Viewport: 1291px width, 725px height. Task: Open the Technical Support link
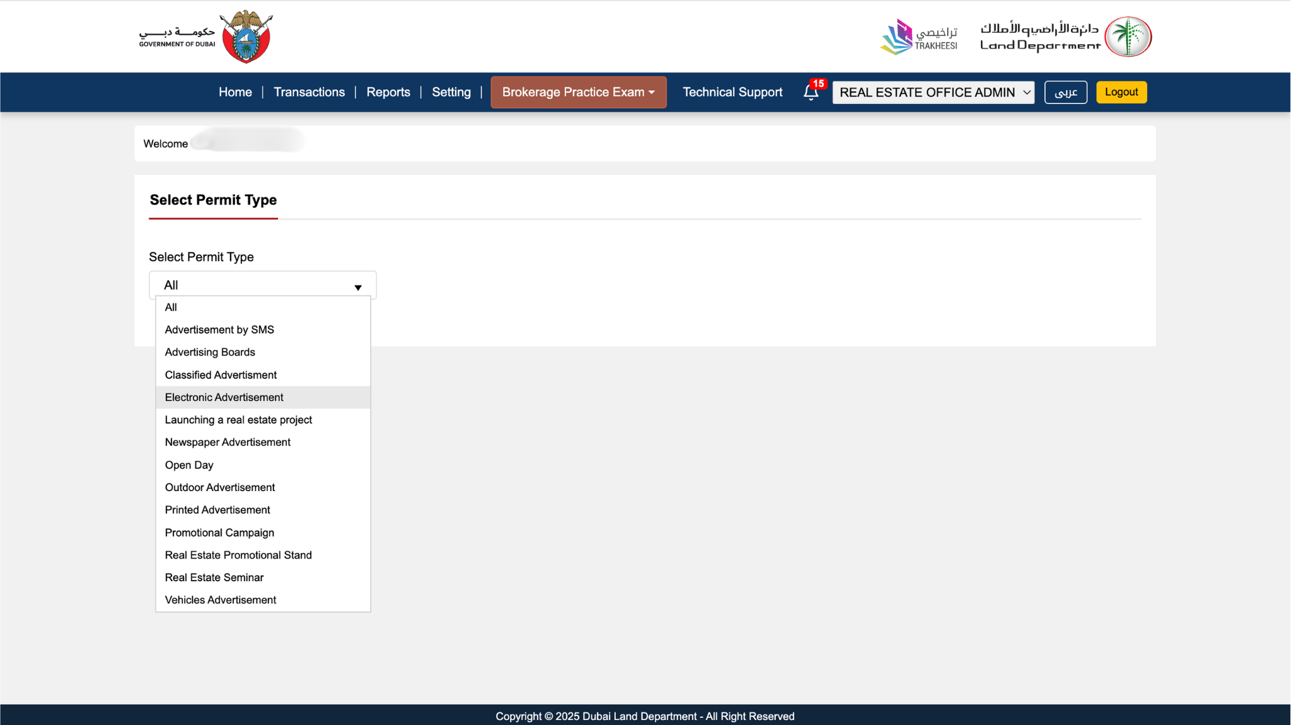click(x=732, y=92)
